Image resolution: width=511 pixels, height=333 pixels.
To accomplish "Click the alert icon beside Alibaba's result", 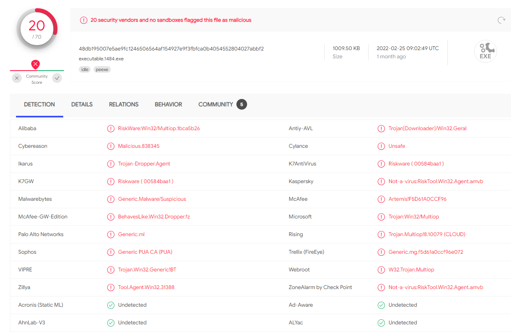I will tap(111, 129).
